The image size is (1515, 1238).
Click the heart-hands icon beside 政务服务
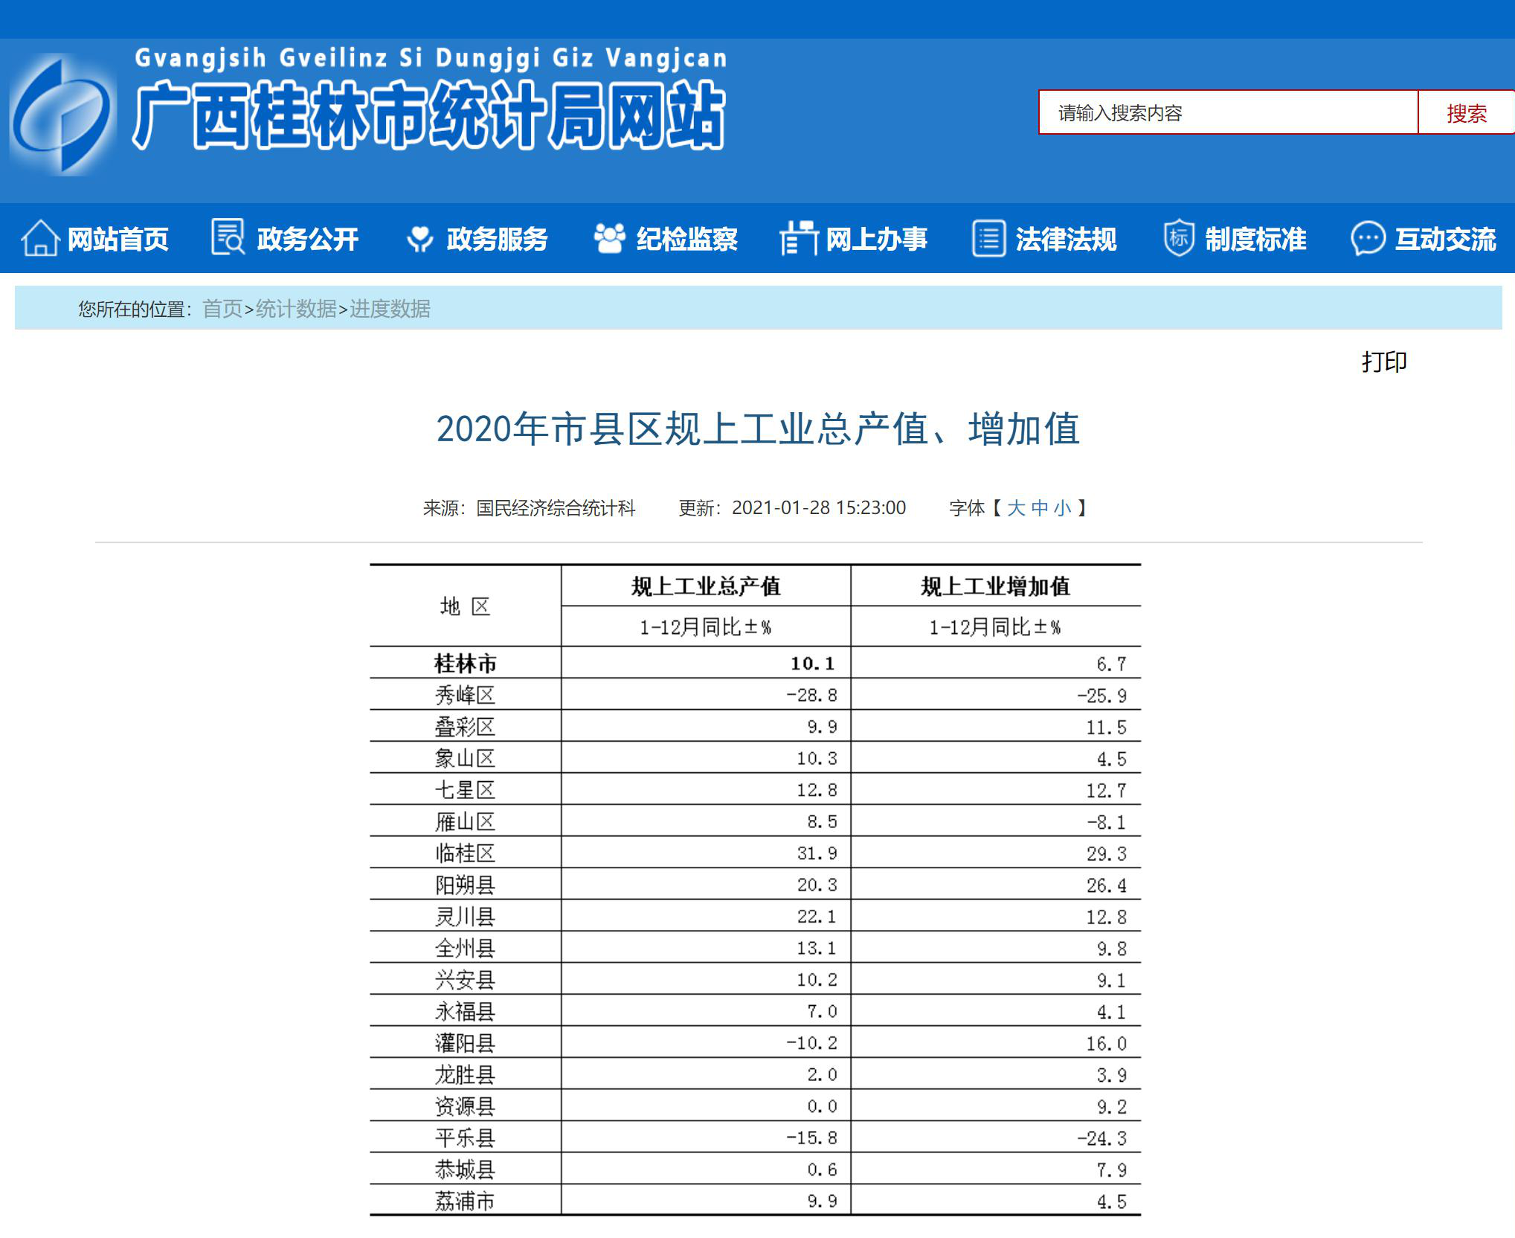pyautogui.click(x=420, y=239)
